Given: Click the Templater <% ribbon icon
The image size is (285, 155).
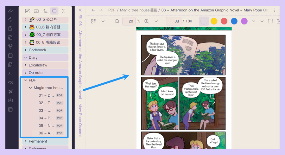Looking at the screenshot, I should pos(10,82).
